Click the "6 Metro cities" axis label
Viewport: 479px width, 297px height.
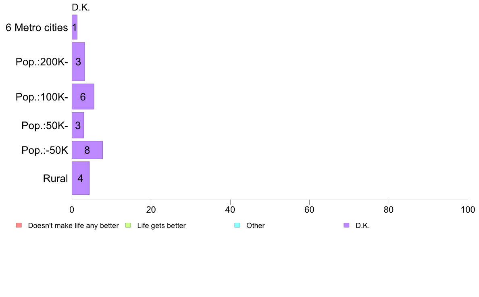pos(37,27)
